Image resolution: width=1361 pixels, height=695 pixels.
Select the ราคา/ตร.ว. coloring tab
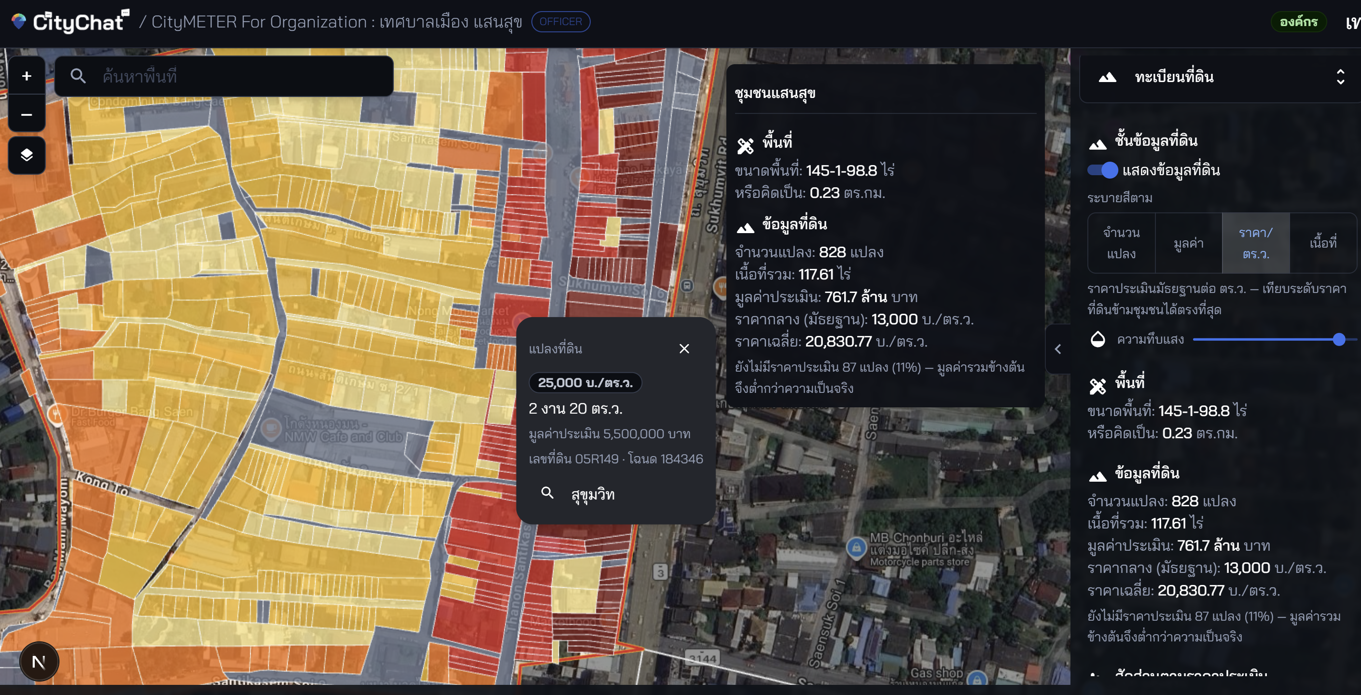click(x=1256, y=243)
